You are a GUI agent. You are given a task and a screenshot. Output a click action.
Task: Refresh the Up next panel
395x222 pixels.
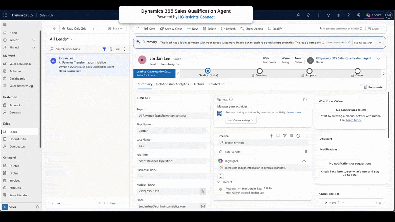pyautogui.click(x=305, y=99)
